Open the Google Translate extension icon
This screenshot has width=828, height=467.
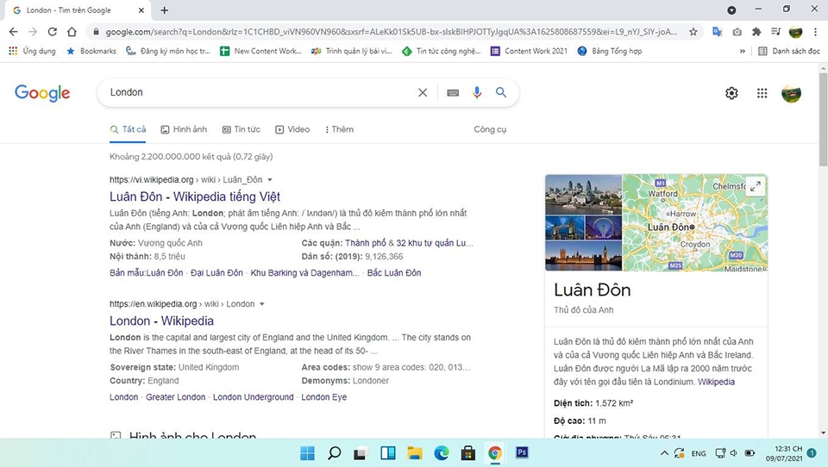[717, 32]
